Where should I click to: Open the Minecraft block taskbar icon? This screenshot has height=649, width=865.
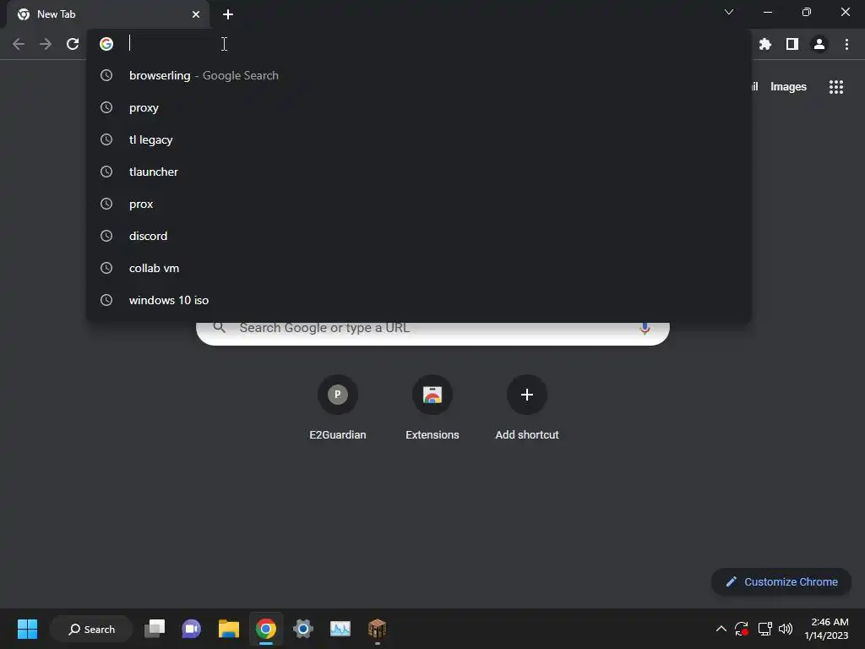point(378,629)
